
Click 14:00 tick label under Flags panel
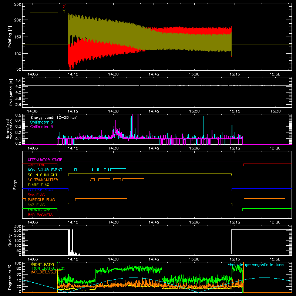[33, 222]
